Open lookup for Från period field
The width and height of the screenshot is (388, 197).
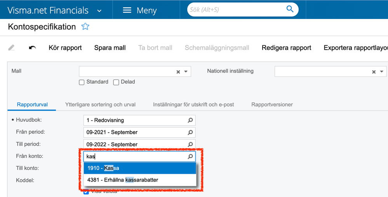[190, 132]
